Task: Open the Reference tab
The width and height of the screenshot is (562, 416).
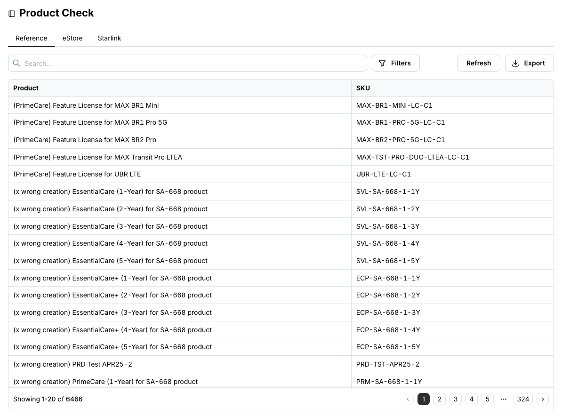Action: coord(31,38)
